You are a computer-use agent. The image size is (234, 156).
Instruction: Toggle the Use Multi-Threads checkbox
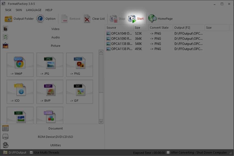[x=31, y=152]
